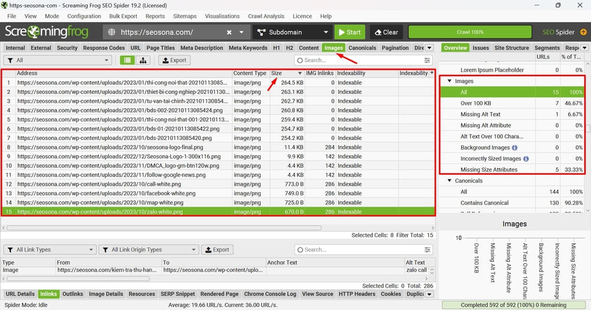
Task: Click the lower Search input field
Action: click(363, 250)
